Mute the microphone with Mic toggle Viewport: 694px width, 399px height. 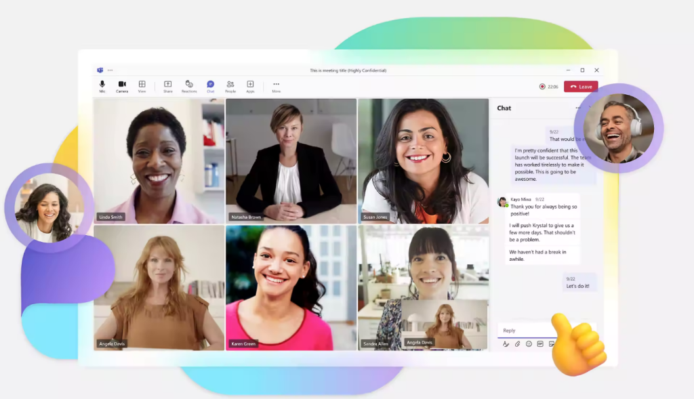[102, 85]
